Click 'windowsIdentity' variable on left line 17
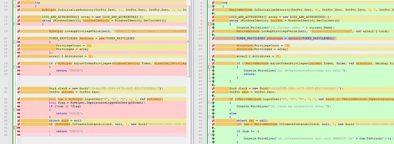 96,20
